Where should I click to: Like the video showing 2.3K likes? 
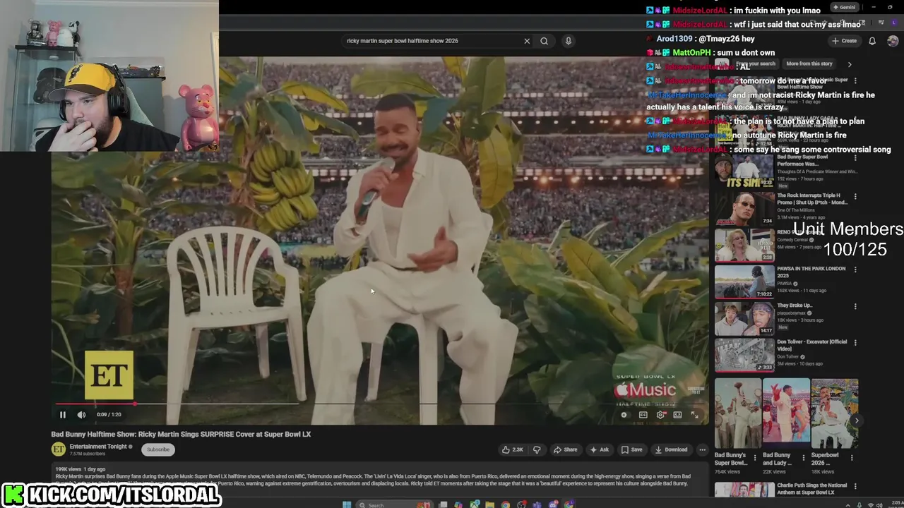(512, 449)
